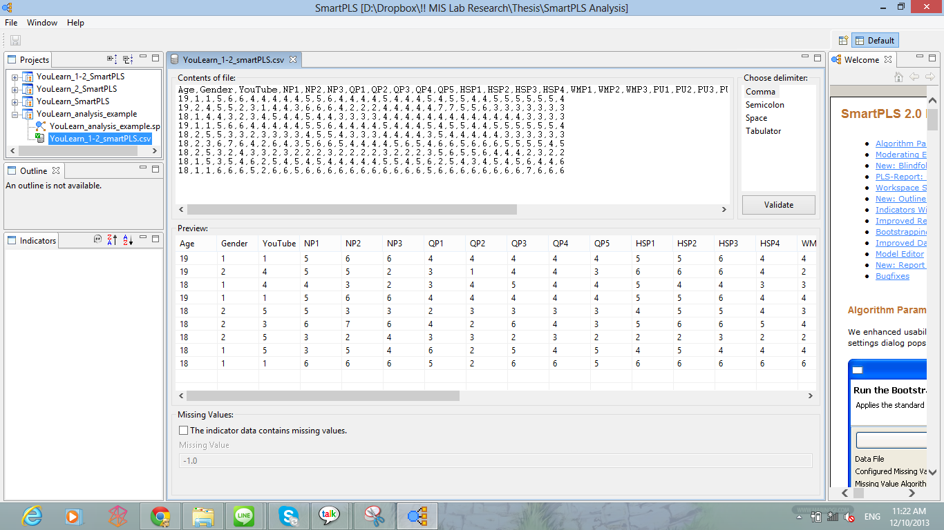The height and width of the screenshot is (530, 944).
Task: Click the YouTube column header in Preview
Action: tap(279, 244)
